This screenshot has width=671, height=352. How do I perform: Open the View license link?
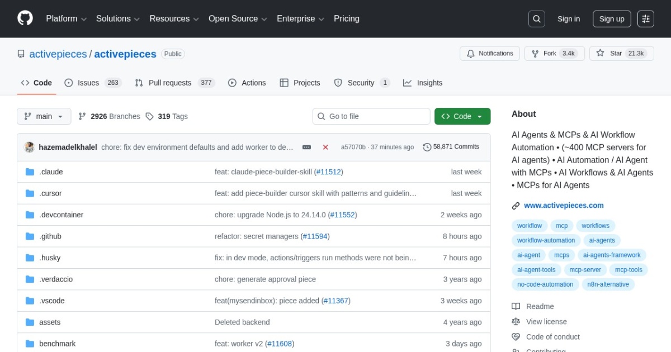[x=546, y=321]
